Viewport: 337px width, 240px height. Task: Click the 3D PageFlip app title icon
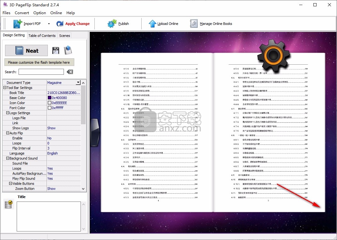[x=5, y=4]
